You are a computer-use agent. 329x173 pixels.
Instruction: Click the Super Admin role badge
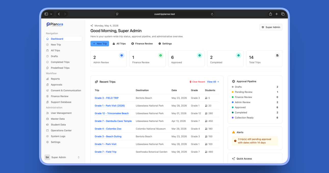tap(271, 27)
